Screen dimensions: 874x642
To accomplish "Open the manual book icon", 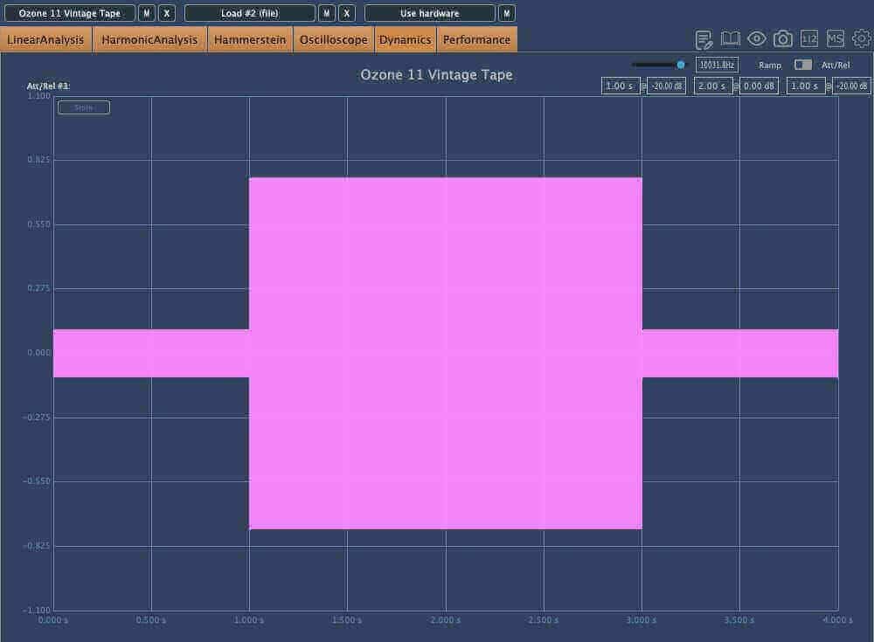I will 730,38.
